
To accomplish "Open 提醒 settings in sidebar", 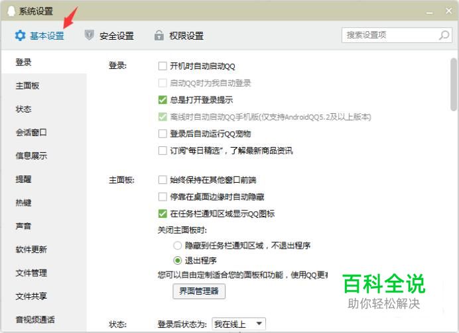I will coord(44,179).
